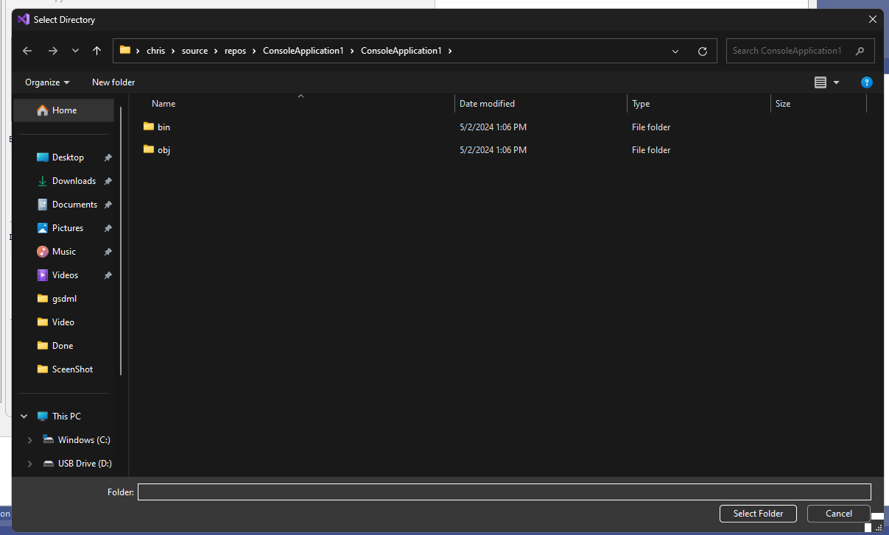889x535 pixels.
Task: Open Pictures in quick access
Action: pos(68,228)
